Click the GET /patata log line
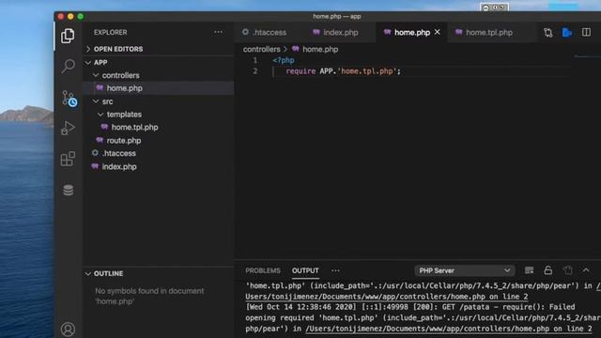This screenshot has height=338, width=601. [410, 307]
